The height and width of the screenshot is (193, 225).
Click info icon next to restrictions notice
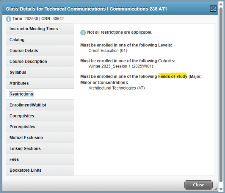(x=83, y=33)
